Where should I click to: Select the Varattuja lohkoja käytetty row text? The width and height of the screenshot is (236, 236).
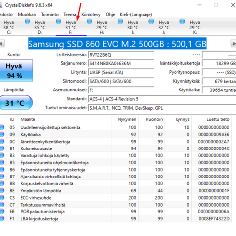pos(45,155)
